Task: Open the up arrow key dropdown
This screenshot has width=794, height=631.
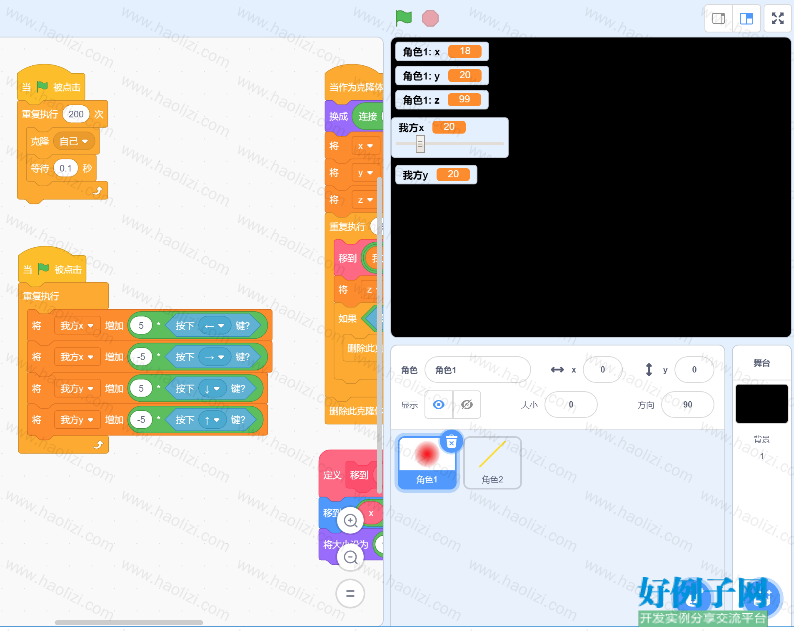Action: (x=212, y=420)
